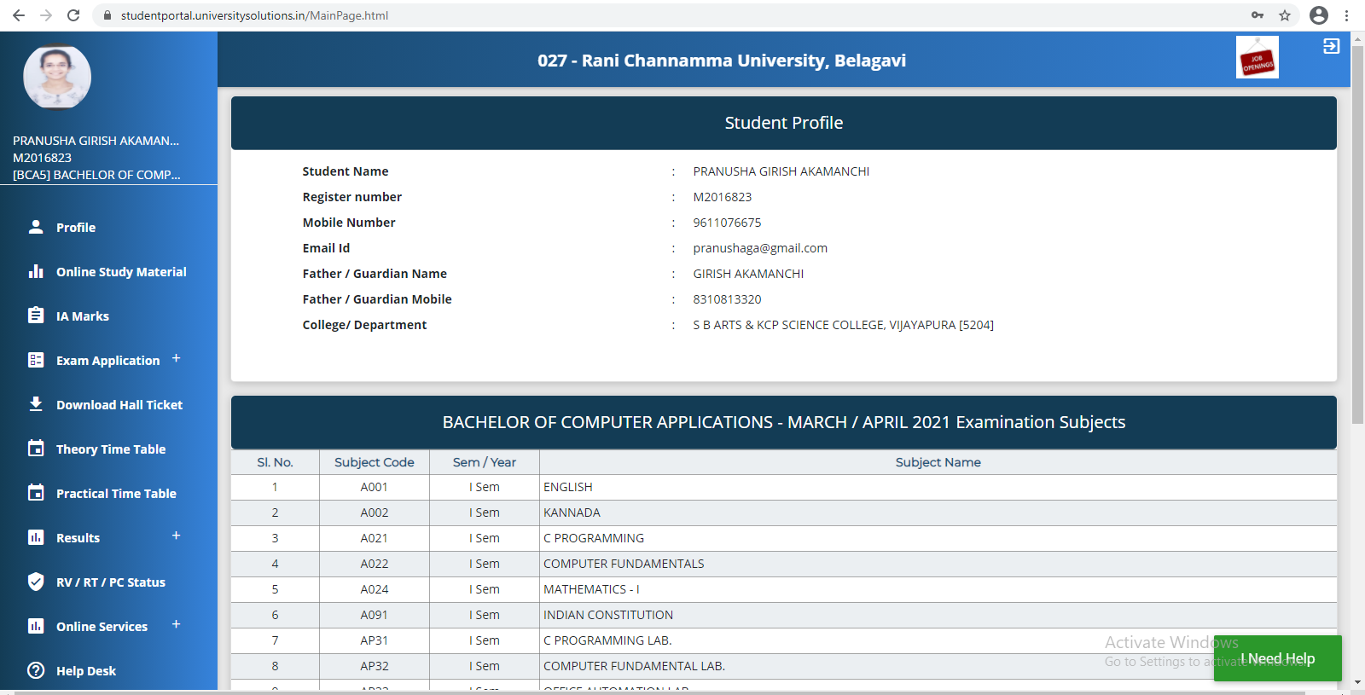Click the I Need Help button

tap(1277, 658)
